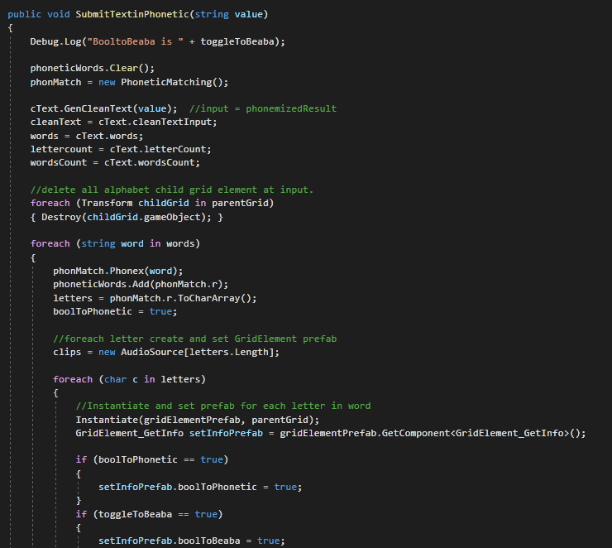Click if (boolToPhonetic == true) condition
Screen dimensions: 612x548
click(x=152, y=460)
